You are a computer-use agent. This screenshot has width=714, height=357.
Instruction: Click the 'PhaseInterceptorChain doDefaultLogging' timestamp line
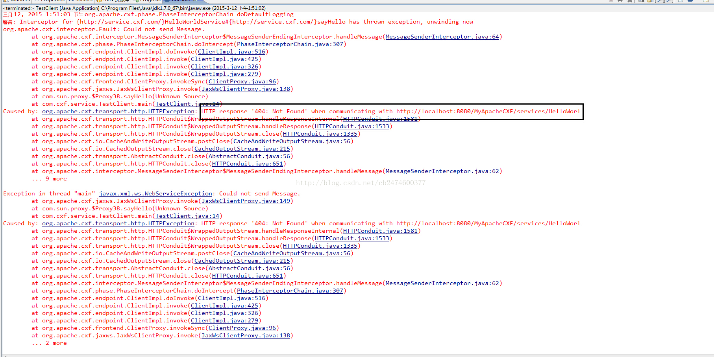148,14
